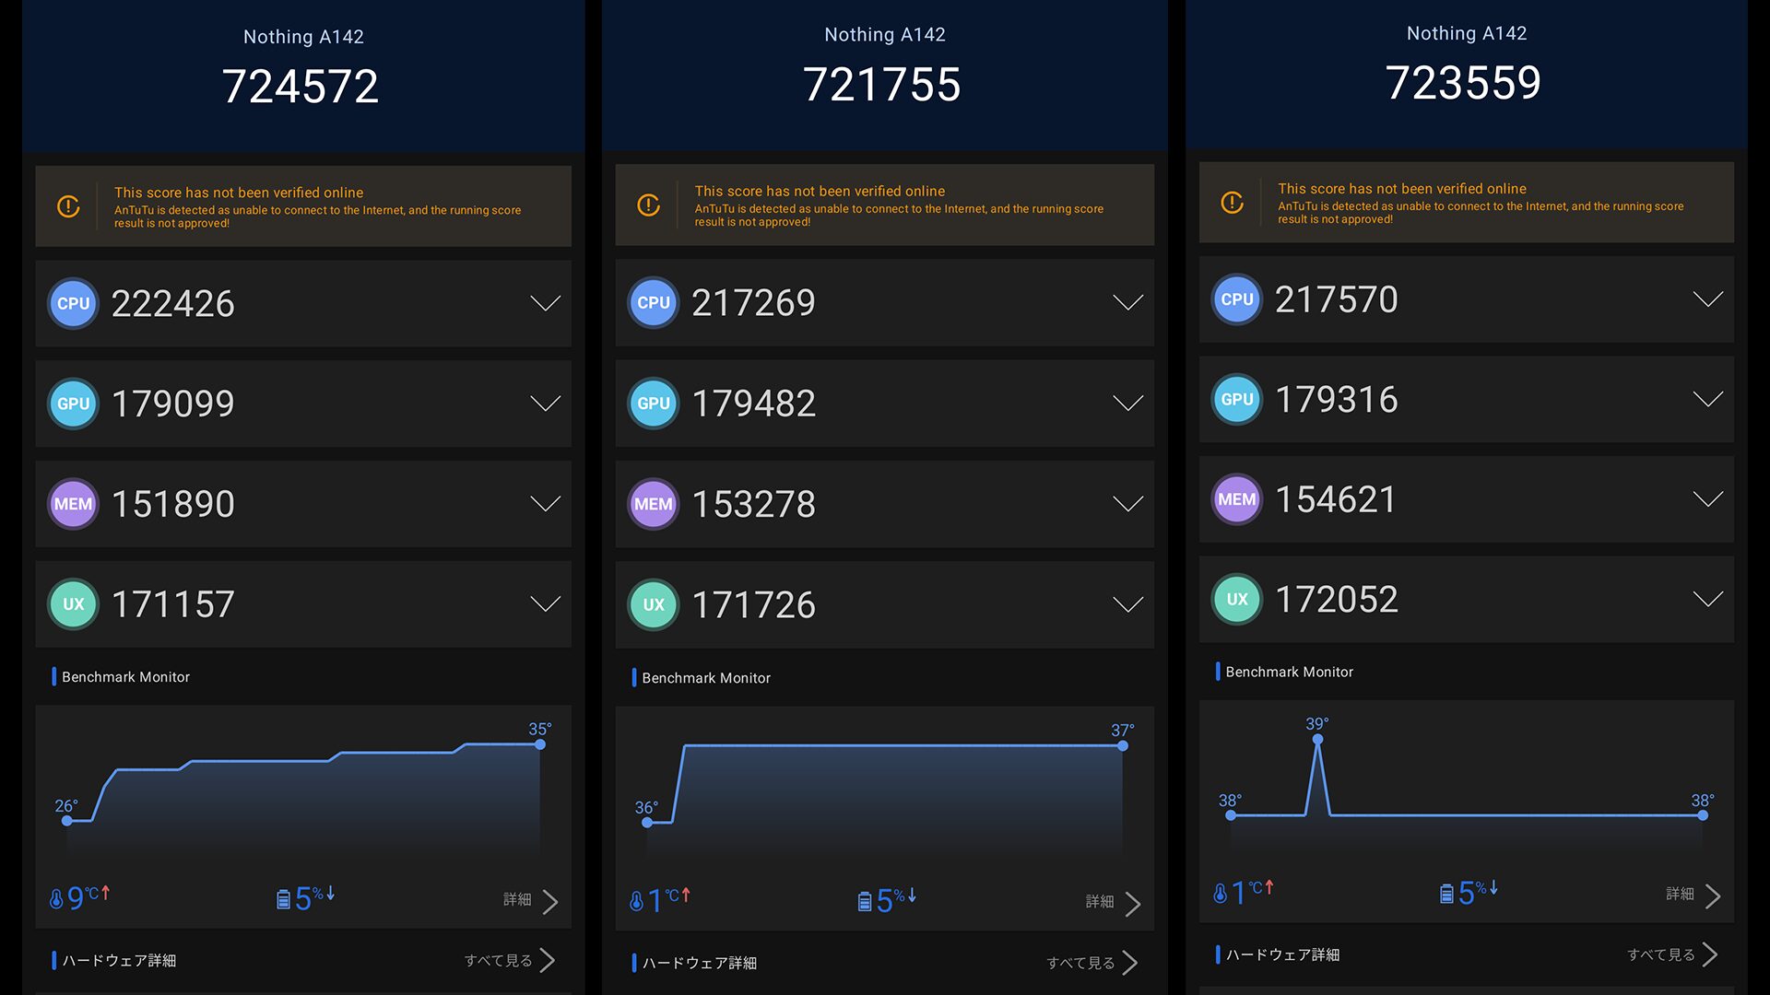The image size is (1770, 995).
Task: Expand the UX 171726 score chevron
Action: 1127,604
